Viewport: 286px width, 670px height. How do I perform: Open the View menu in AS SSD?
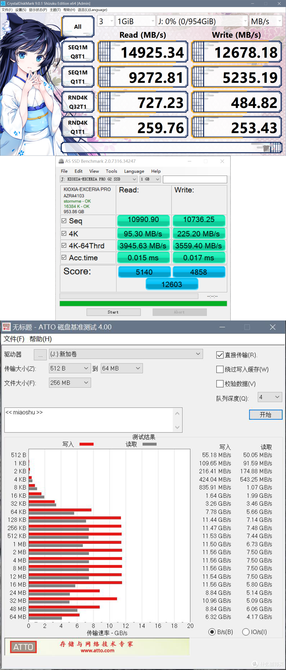[94, 171]
